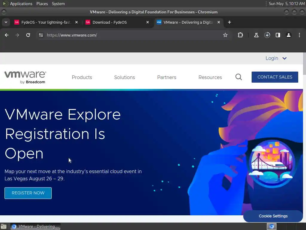This screenshot has width=306, height=230.
Task: Open Chromium three-dot menu
Action: 299,35
